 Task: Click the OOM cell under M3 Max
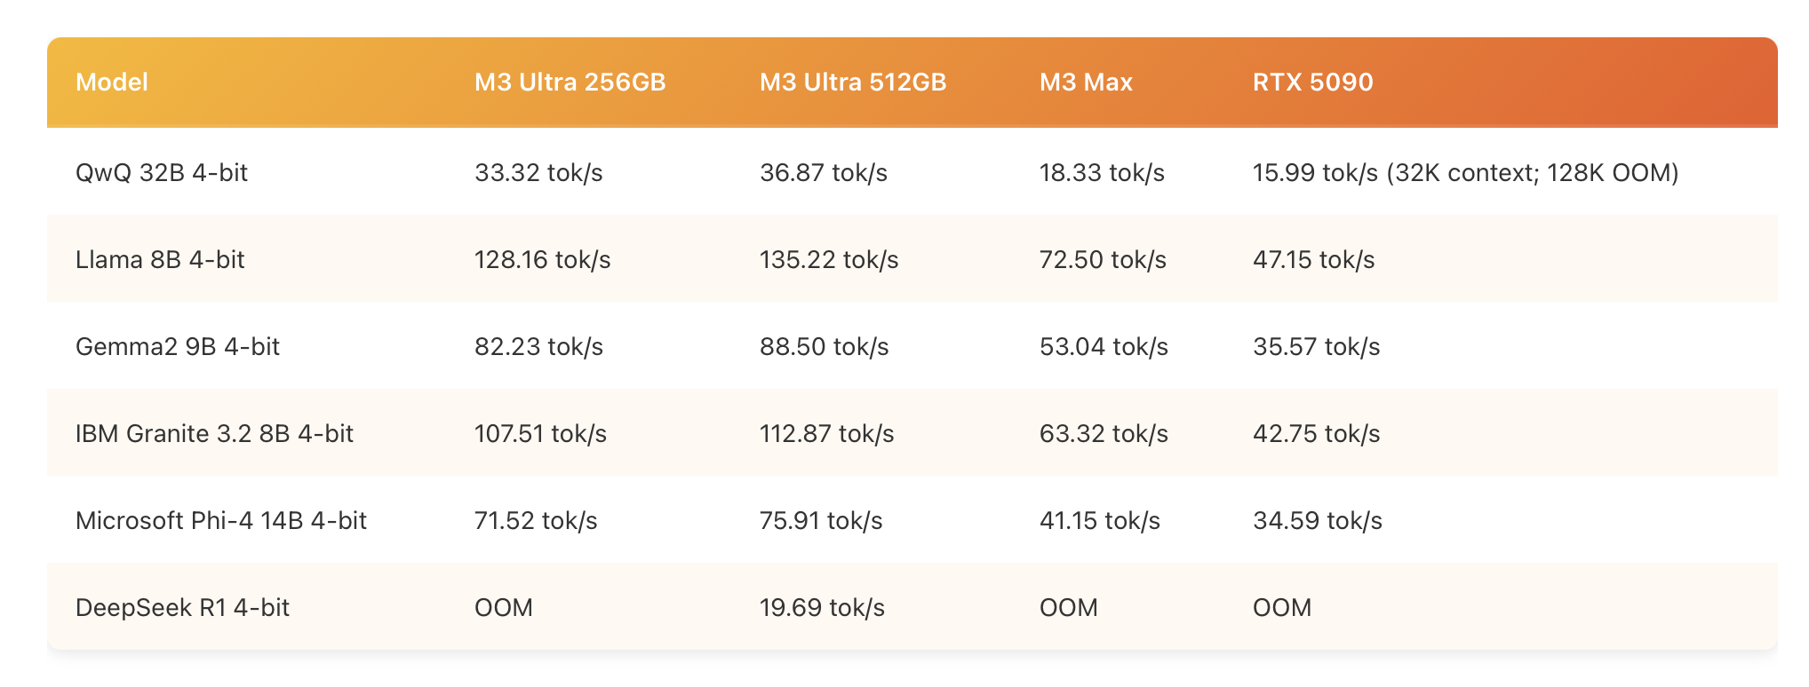click(x=1068, y=607)
